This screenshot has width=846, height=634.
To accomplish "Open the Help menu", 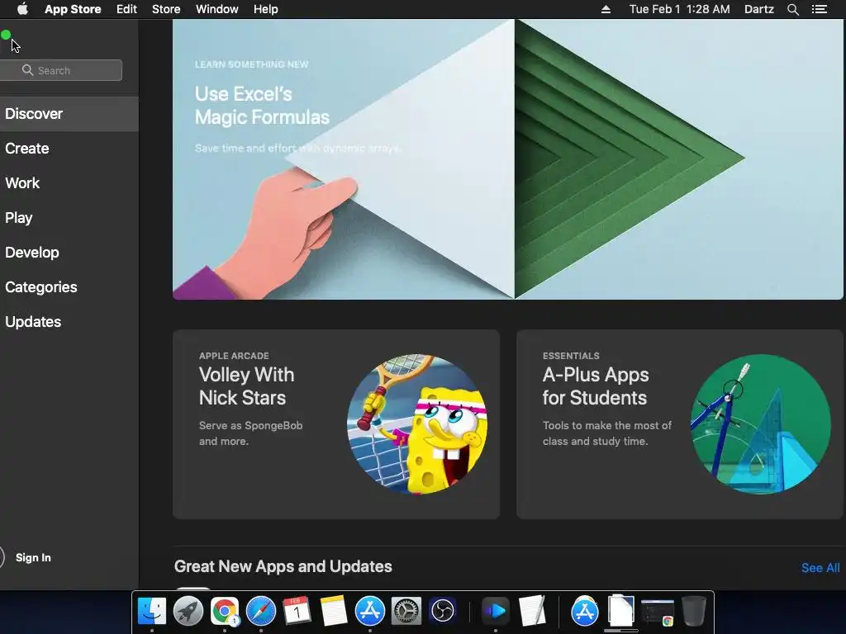I will (265, 9).
